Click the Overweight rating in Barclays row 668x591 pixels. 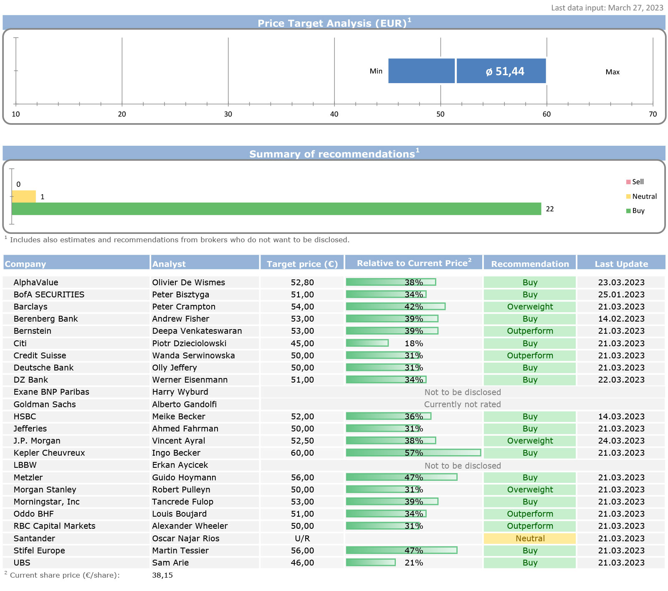(x=530, y=307)
